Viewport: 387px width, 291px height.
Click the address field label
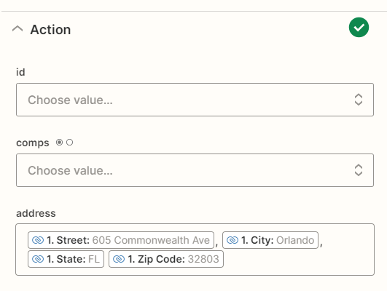click(36, 213)
